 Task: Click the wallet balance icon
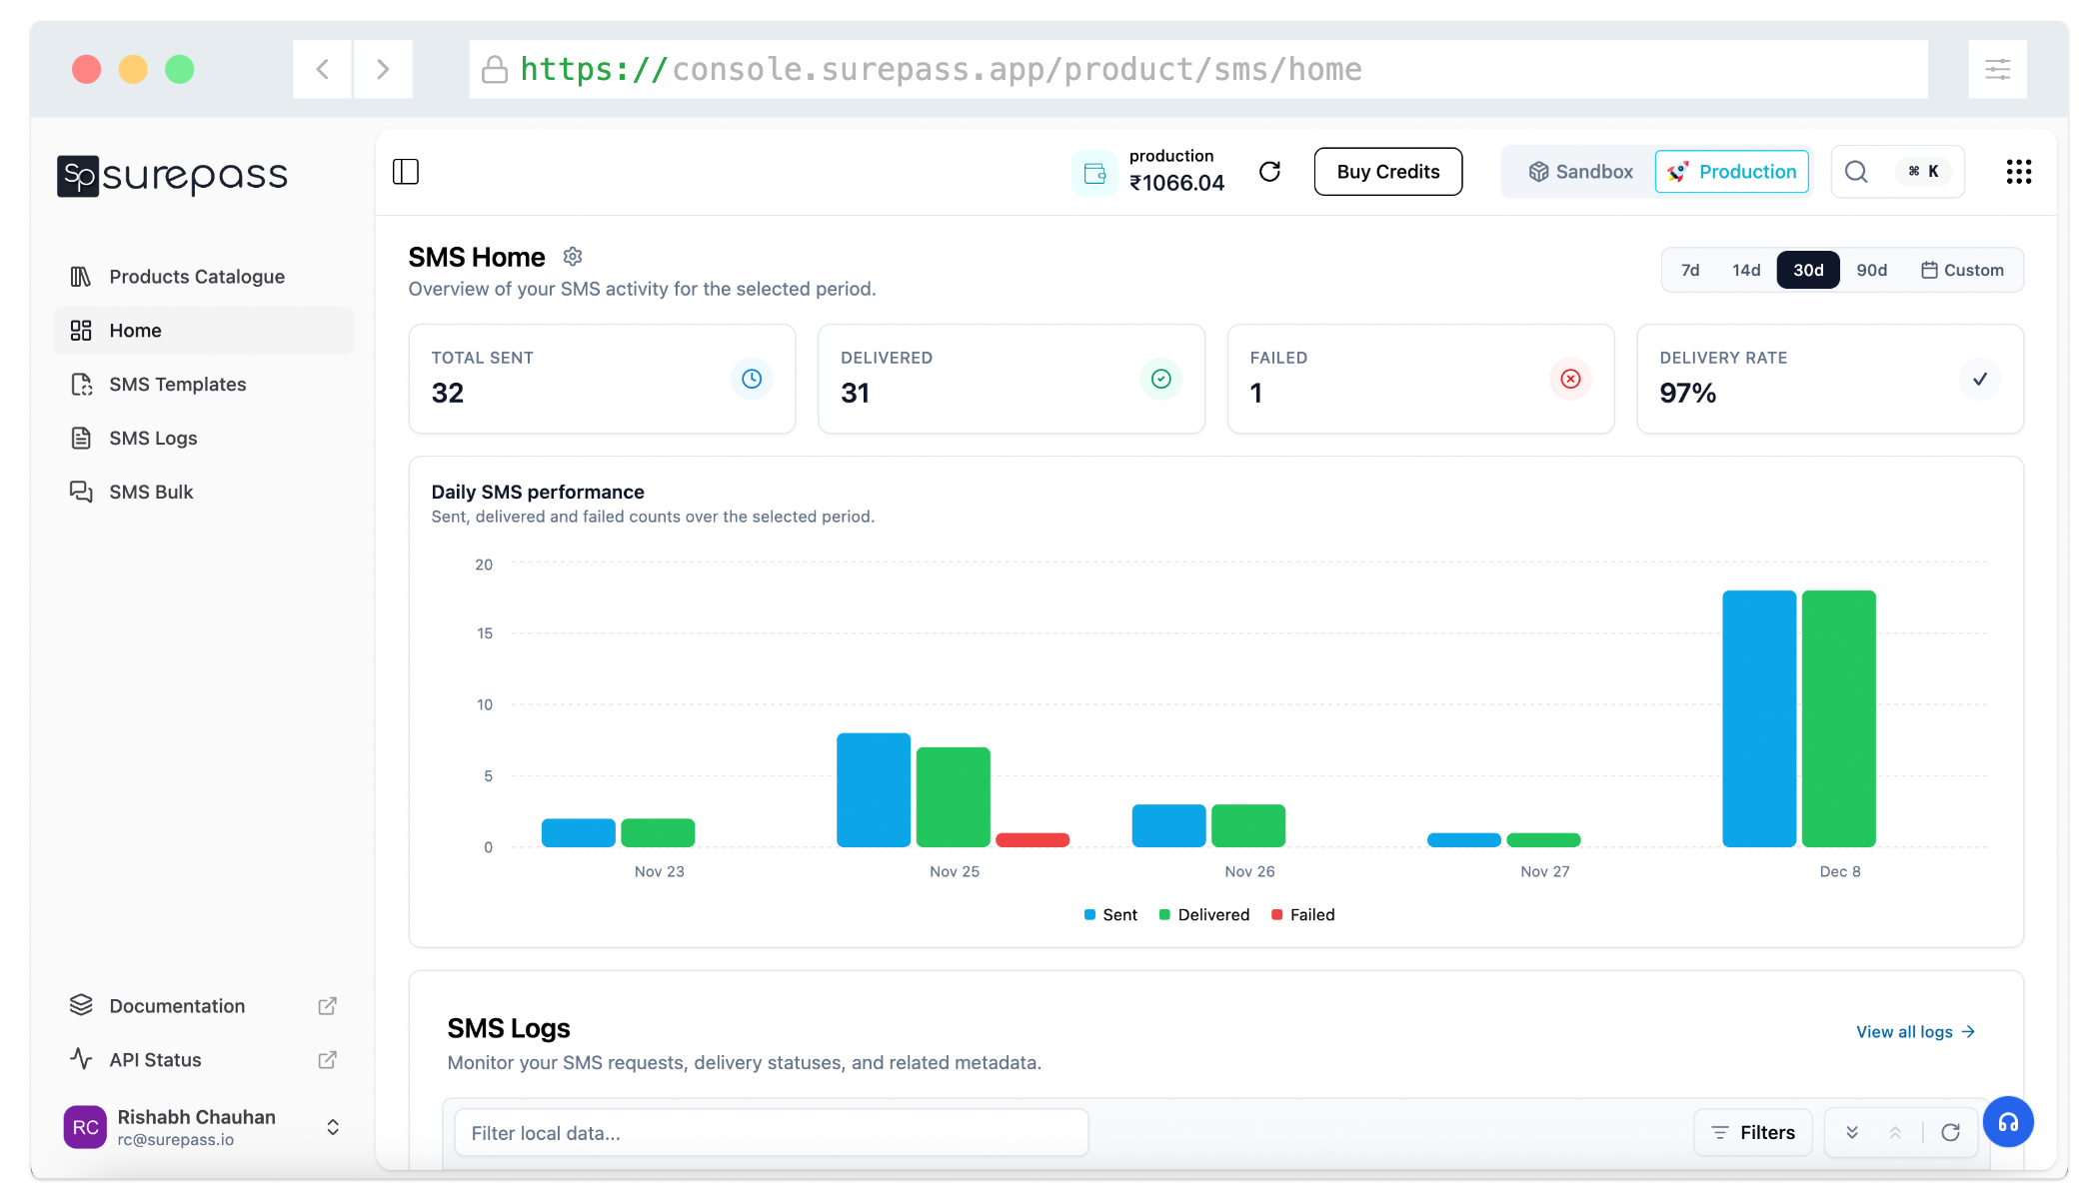coord(1094,171)
